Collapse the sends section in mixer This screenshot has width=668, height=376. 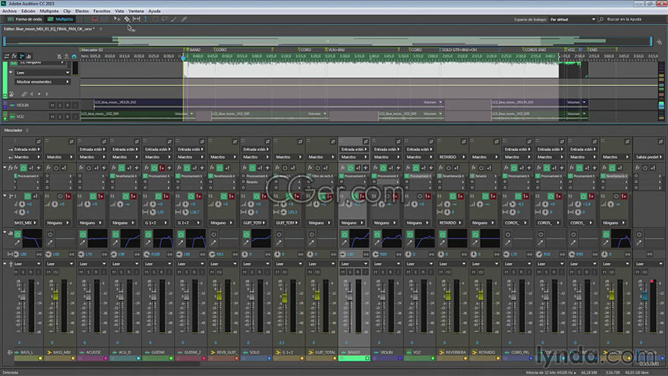(5, 196)
